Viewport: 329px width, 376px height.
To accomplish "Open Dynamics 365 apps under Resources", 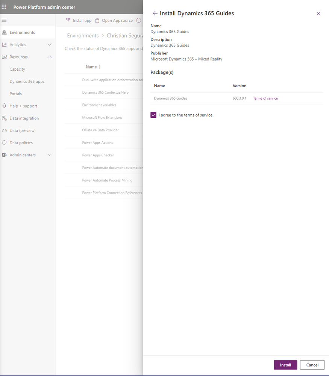I will tap(27, 81).
